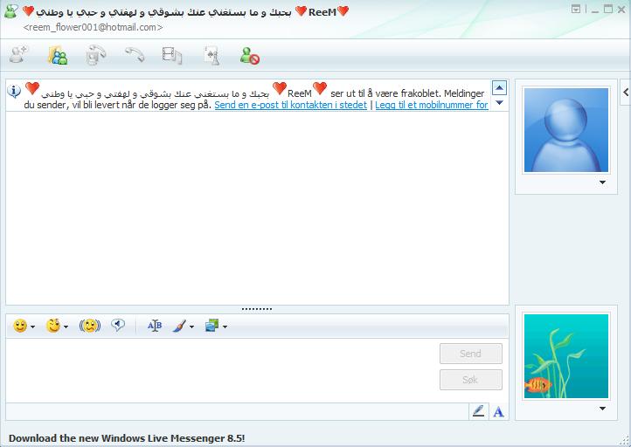Click the info icon in notification bar
The image size is (631, 447).
click(14, 92)
